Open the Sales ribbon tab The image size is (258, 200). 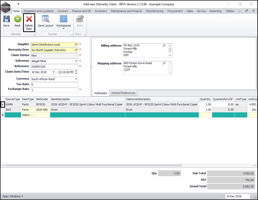(x=190, y=11)
